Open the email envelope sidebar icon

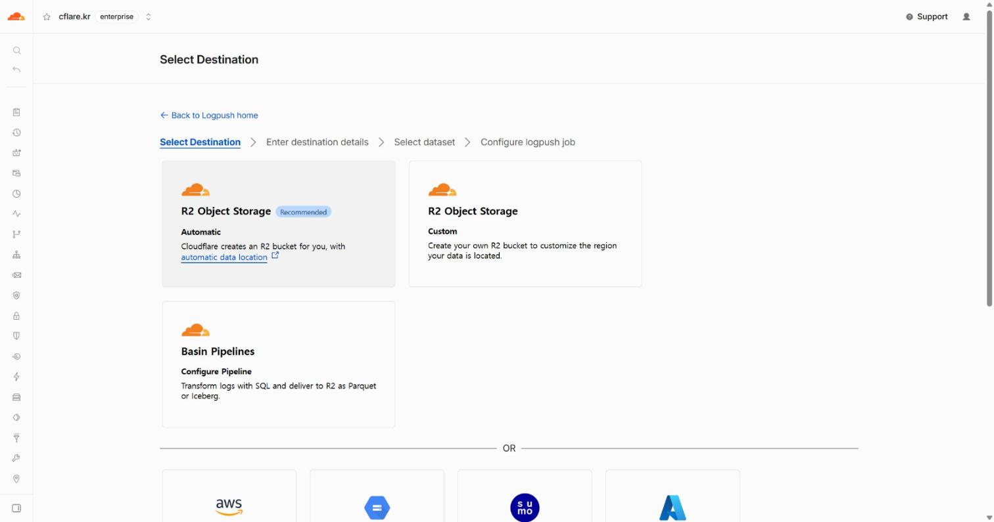(16, 275)
